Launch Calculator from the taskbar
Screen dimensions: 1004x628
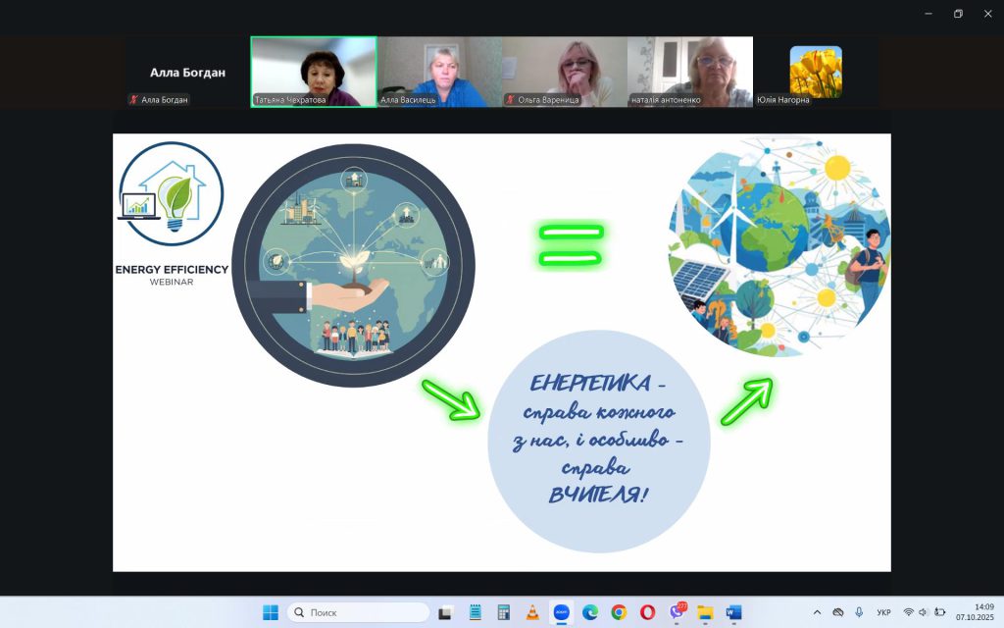pos(503,612)
